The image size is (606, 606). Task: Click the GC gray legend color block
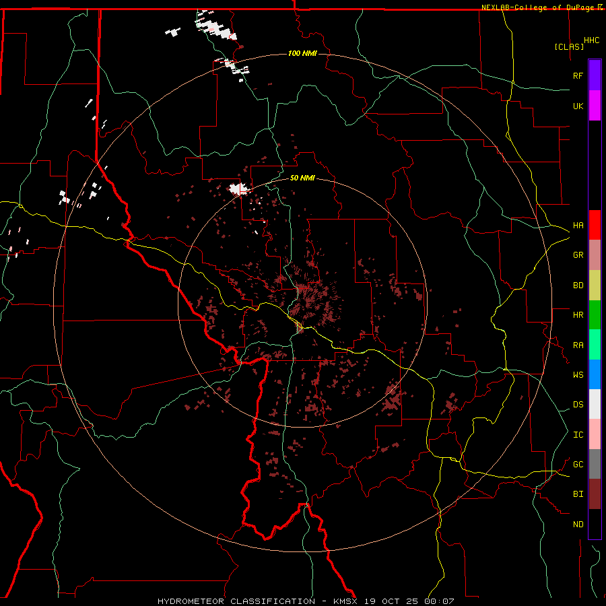coord(595,464)
